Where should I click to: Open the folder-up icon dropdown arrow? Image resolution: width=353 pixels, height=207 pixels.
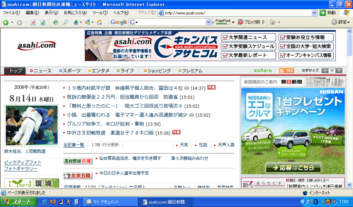coord(279,22)
